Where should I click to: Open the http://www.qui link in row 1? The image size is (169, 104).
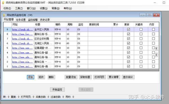click(x=23, y=66)
